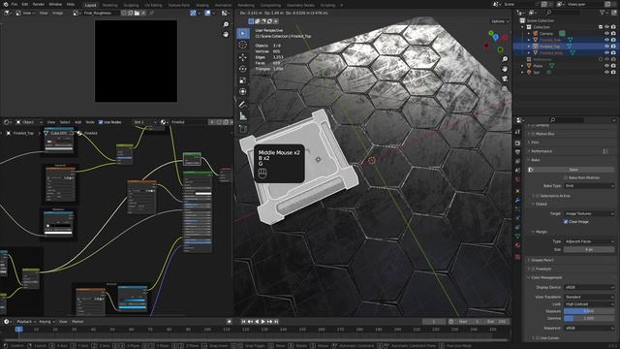620x349 pixels.
Task: Open the Keying menu in timeline
Action: point(46,322)
